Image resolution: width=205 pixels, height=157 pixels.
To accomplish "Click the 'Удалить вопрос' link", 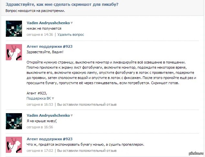I will coord(70,34).
